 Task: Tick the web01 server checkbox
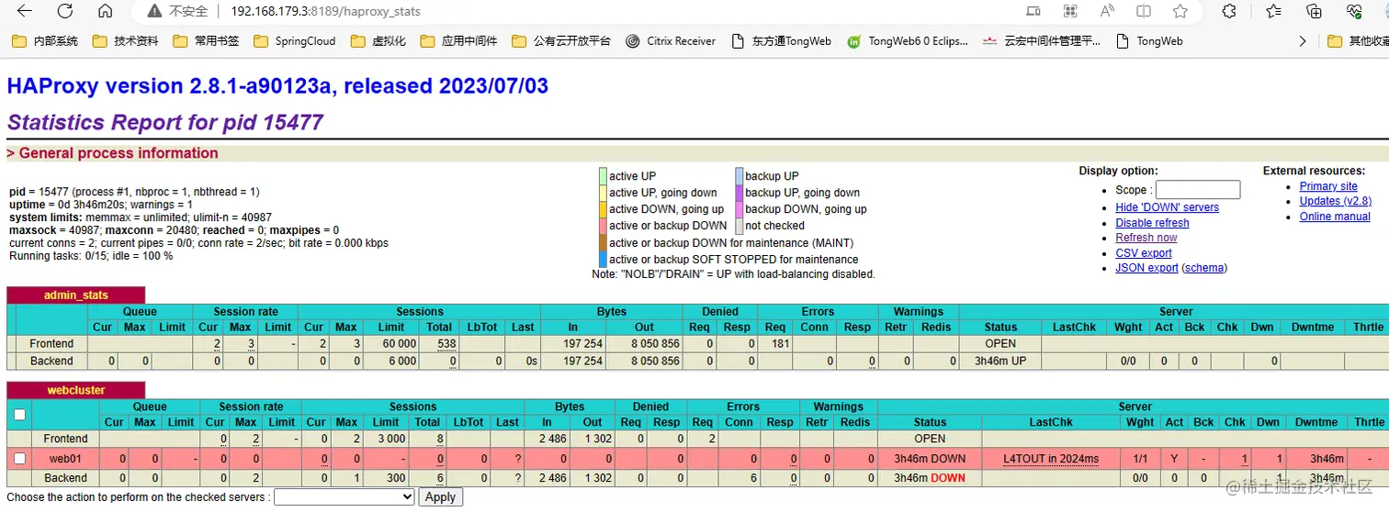tap(20, 458)
